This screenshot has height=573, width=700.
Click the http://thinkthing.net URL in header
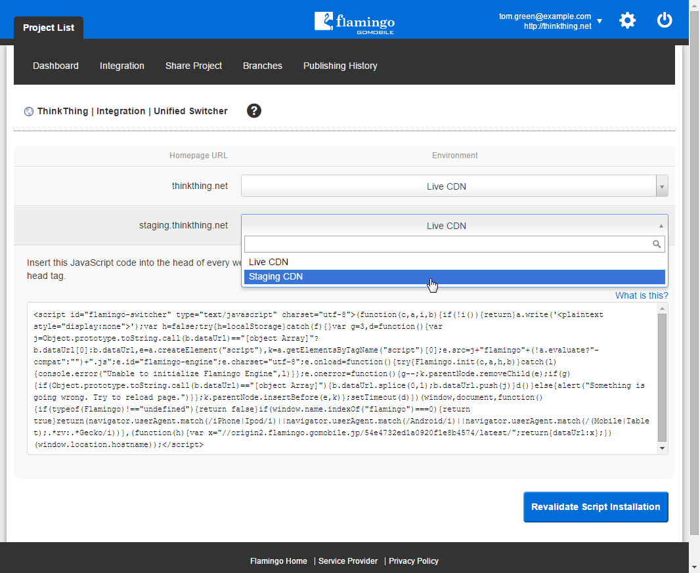(x=558, y=26)
